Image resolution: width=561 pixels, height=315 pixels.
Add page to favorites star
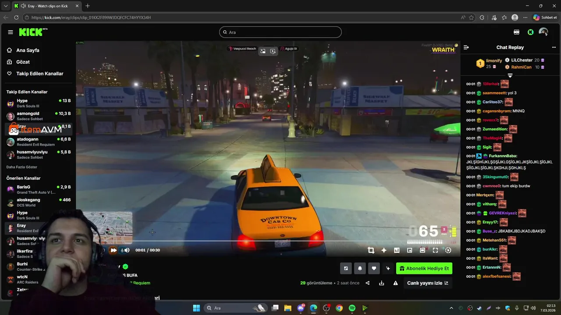[471, 17]
